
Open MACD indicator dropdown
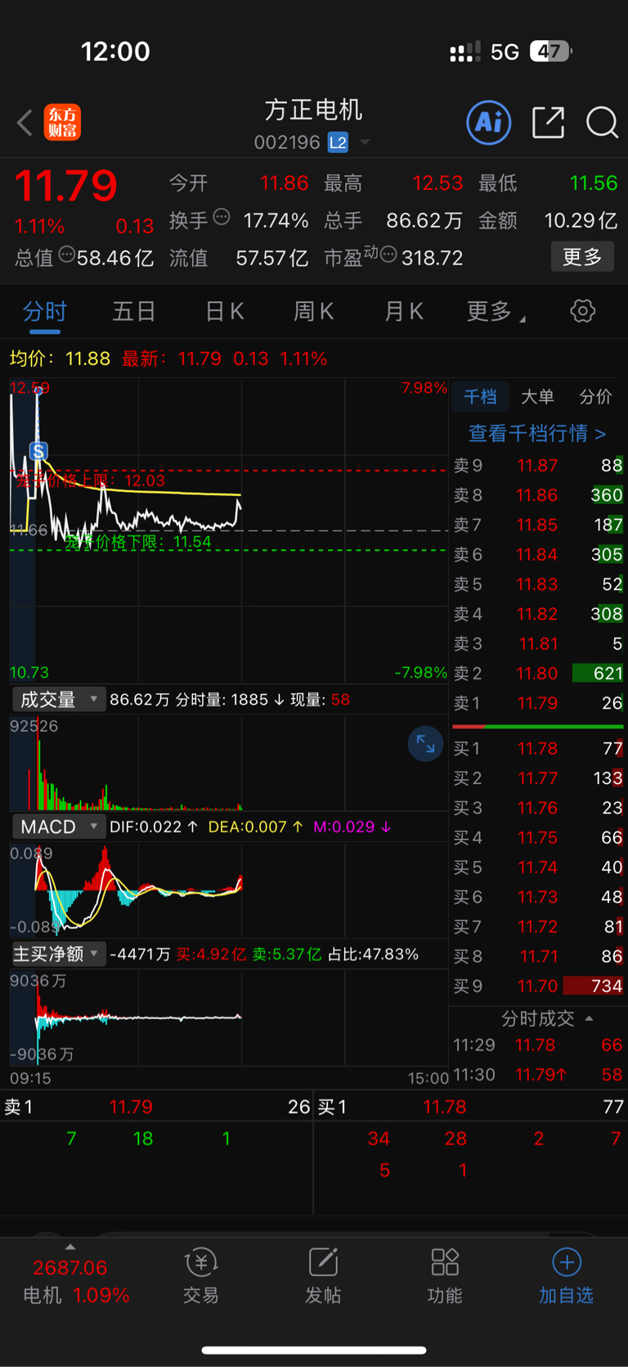pyautogui.click(x=58, y=827)
